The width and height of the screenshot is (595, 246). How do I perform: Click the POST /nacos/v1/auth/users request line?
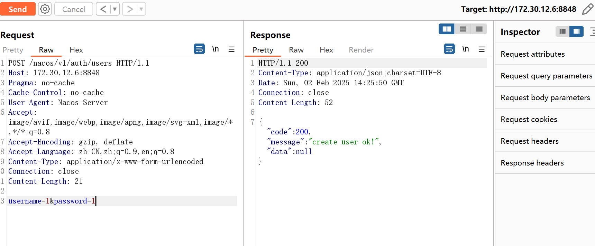[x=79, y=63]
